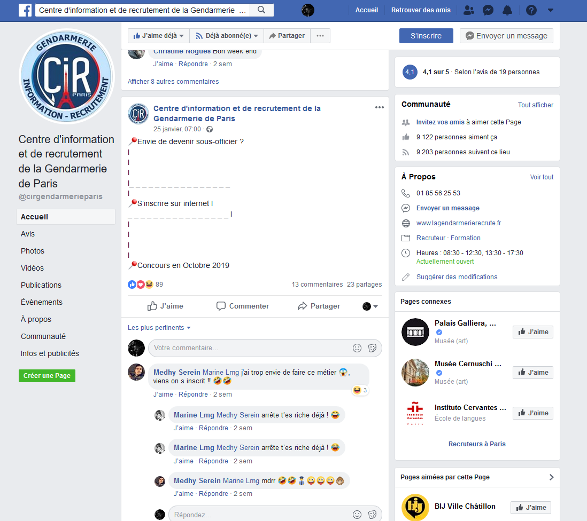Like the sous-officier post
The height and width of the screenshot is (521, 587).
click(165, 306)
